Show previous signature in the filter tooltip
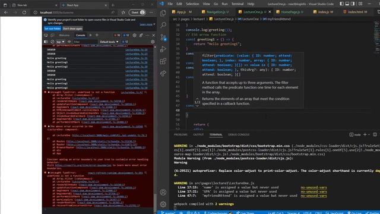Viewport: 380px width, 214px height. [197, 99]
